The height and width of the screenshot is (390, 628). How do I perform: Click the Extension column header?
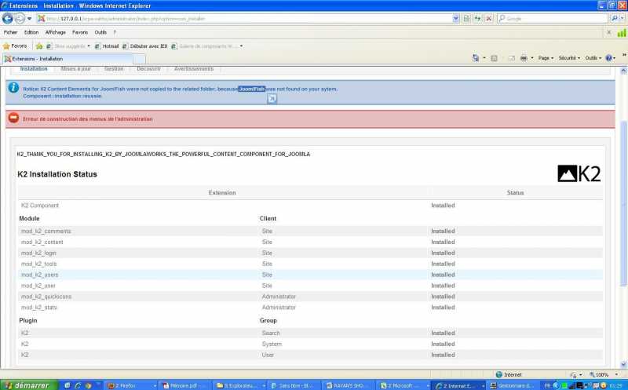pyautogui.click(x=222, y=192)
